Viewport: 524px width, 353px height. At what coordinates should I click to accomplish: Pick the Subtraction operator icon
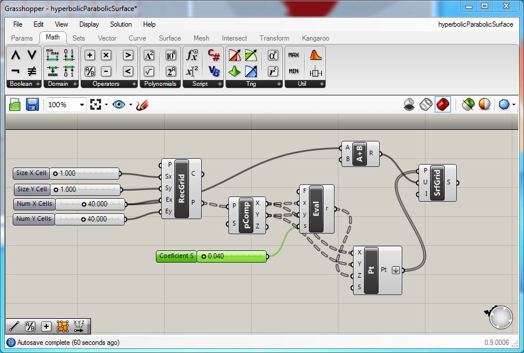tap(106, 71)
